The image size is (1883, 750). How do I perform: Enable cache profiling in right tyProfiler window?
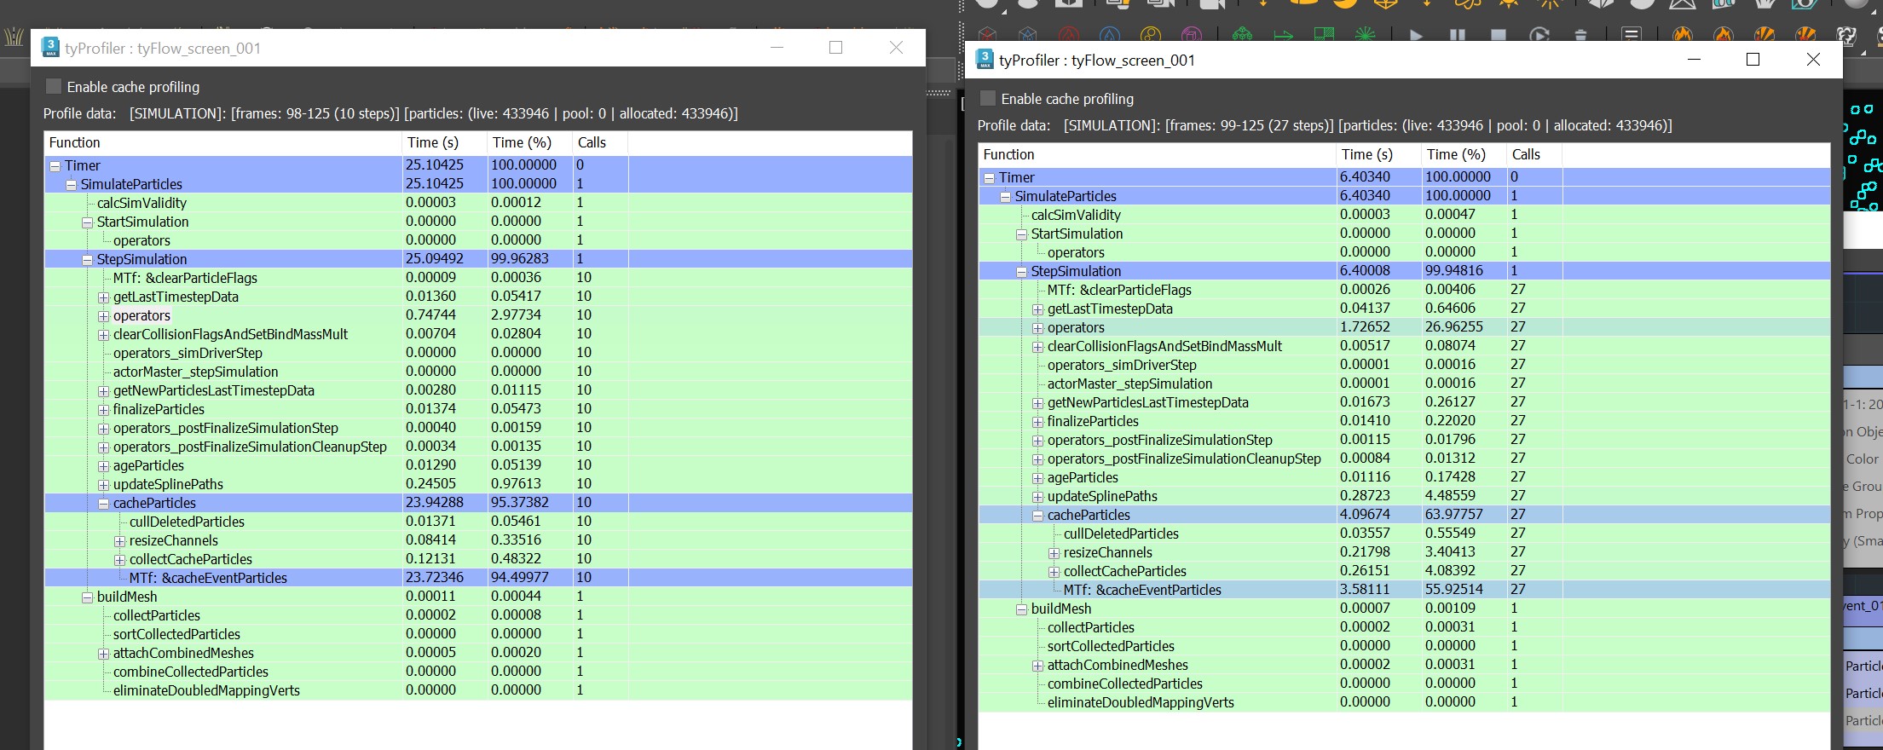[988, 99]
